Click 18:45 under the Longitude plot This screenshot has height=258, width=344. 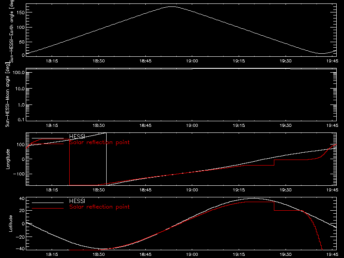click(x=145, y=190)
